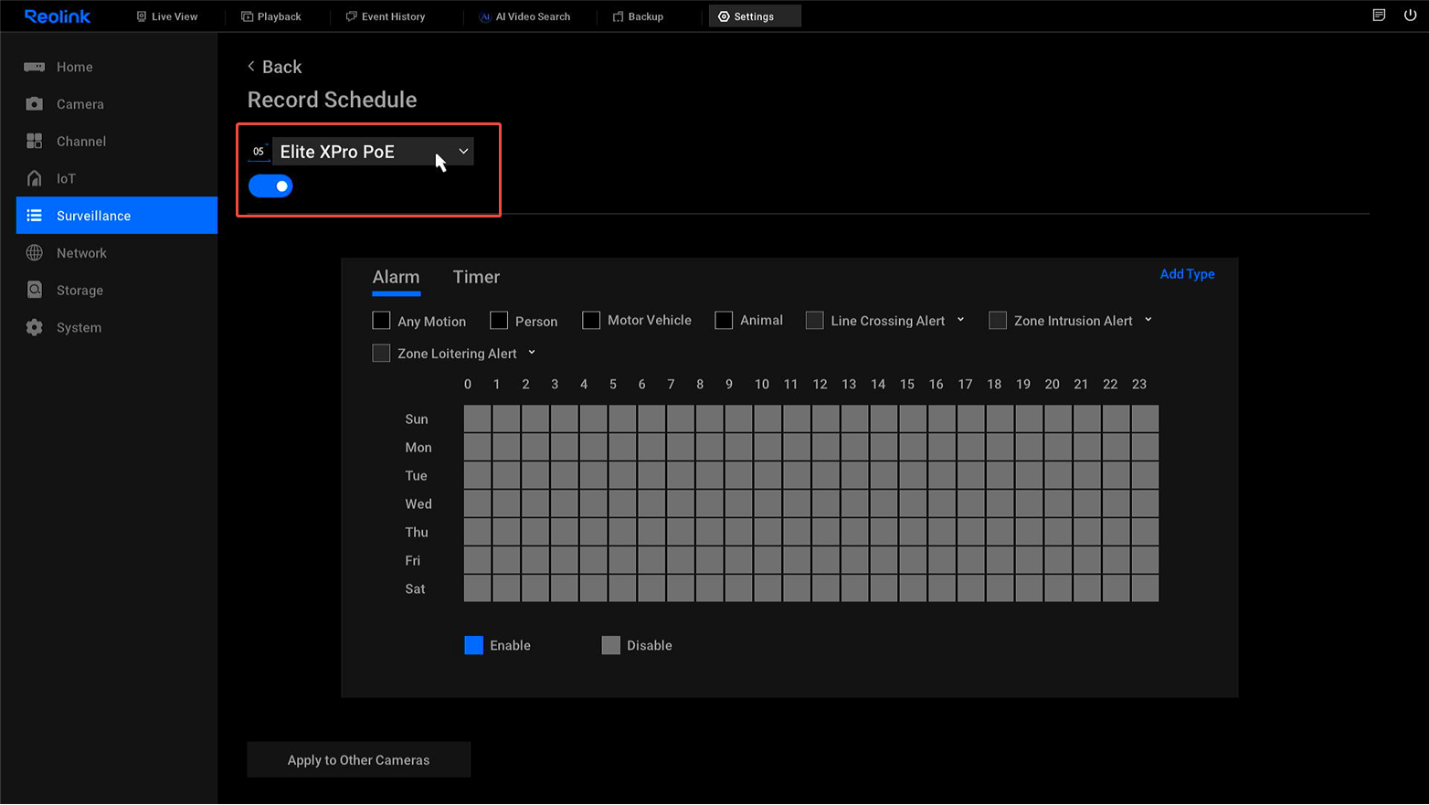Enable the Any Motion checkbox
The width and height of the screenshot is (1429, 805).
(x=381, y=321)
